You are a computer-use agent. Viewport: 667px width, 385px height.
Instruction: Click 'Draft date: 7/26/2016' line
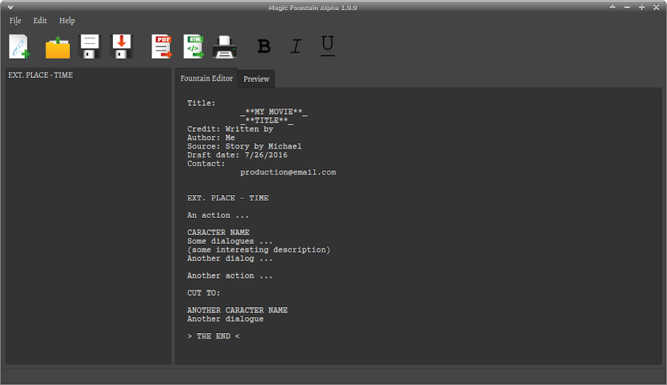click(237, 155)
